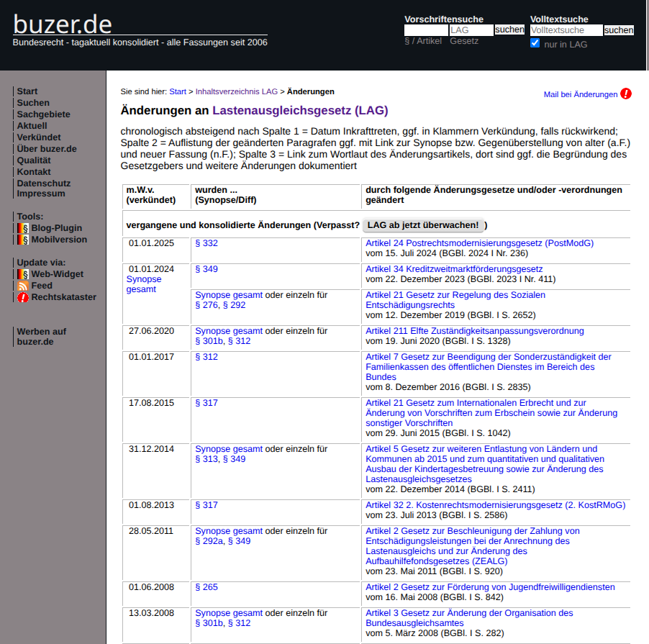Open Synopse gesamt in 31.12.2014 row

point(229,449)
